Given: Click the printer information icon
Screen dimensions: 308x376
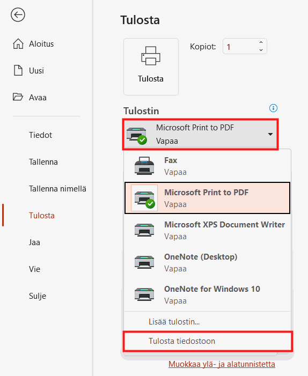Looking at the screenshot, I should coord(273,108).
